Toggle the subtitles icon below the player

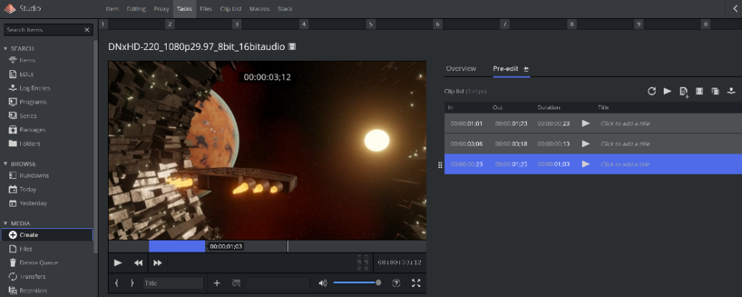[x=236, y=283]
